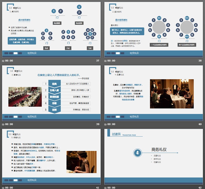205x189 pixels.
Task: Click the 00:00 timing under slide 37
Action: click(9, 61)
